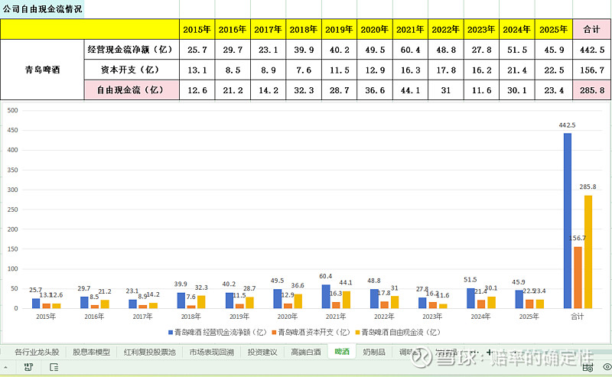Select the 2021年 header cell
This screenshot has width=612, height=377.
[x=410, y=29]
